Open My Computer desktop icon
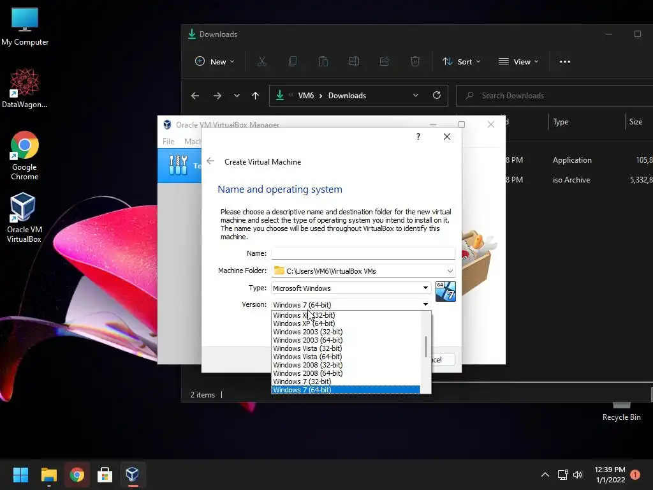 [x=25, y=27]
